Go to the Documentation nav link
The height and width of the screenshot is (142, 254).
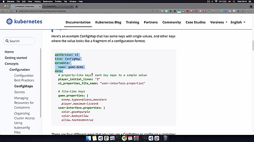78,22
